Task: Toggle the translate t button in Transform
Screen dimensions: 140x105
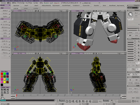Action: pyautogui.click(x=138, y=55)
